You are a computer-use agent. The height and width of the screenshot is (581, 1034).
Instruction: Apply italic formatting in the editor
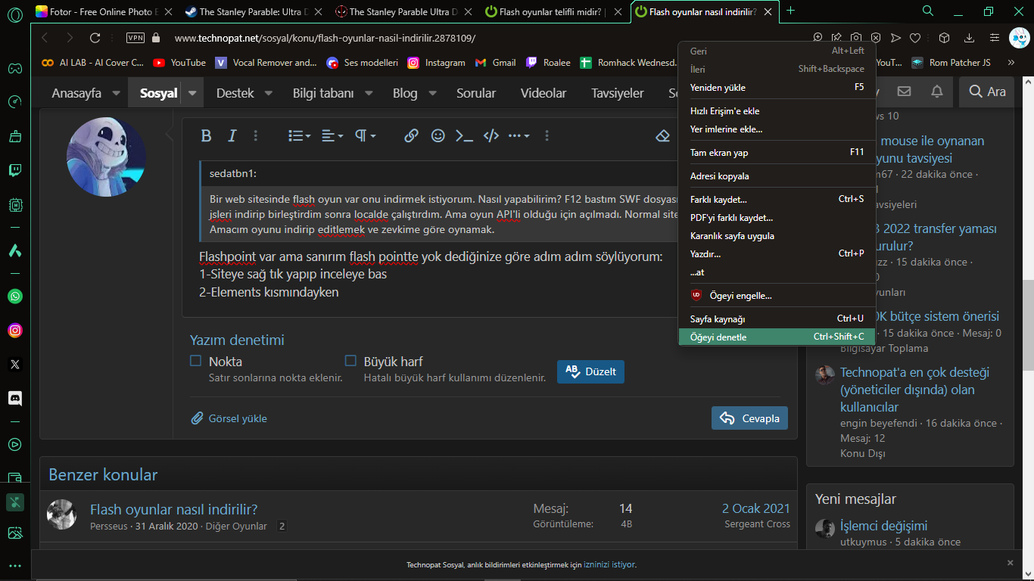pyautogui.click(x=232, y=136)
